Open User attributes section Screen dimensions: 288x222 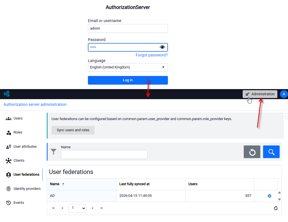click(21, 147)
